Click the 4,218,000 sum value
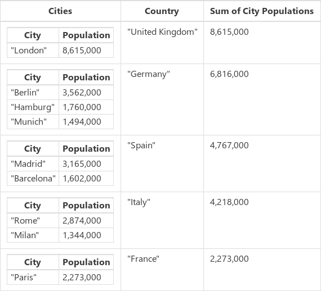Screen dimensions: 321x291 click(x=229, y=202)
